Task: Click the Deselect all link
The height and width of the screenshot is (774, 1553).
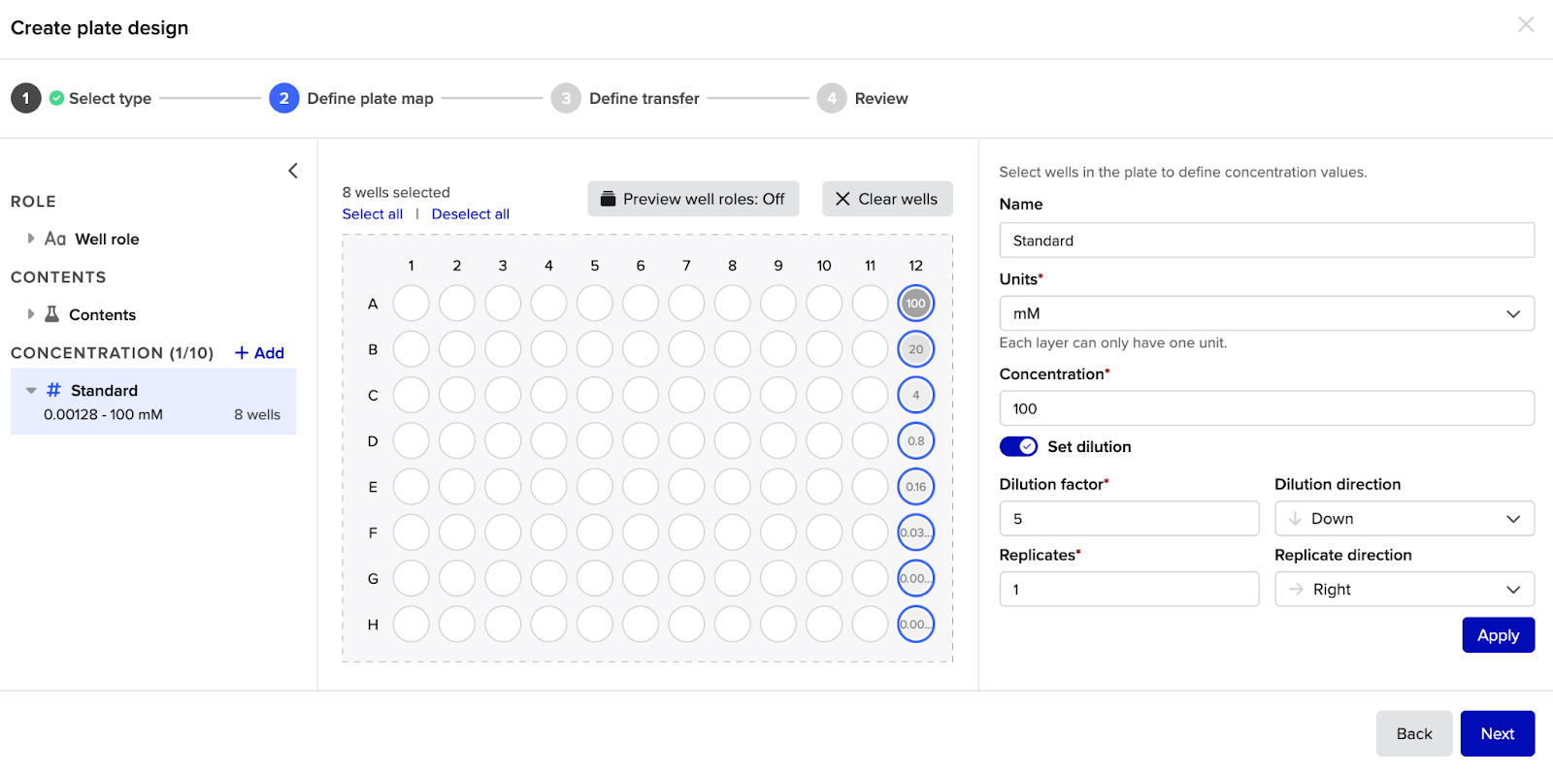Action: [x=470, y=214]
